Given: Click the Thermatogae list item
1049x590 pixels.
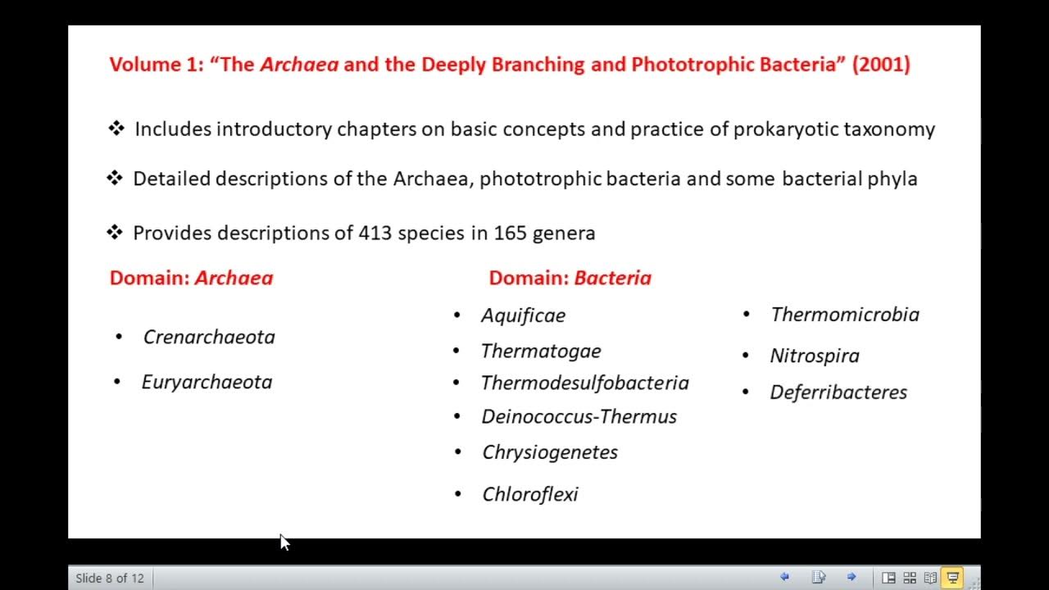Looking at the screenshot, I should click(541, 352).
